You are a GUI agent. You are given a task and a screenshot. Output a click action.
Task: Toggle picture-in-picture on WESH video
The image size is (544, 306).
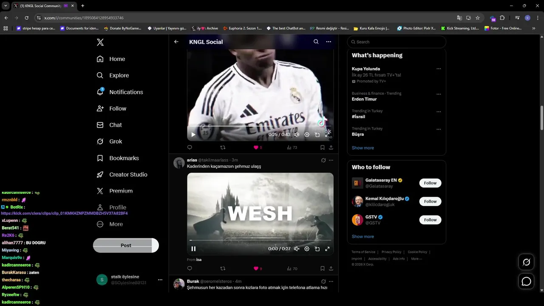[317, 249]
